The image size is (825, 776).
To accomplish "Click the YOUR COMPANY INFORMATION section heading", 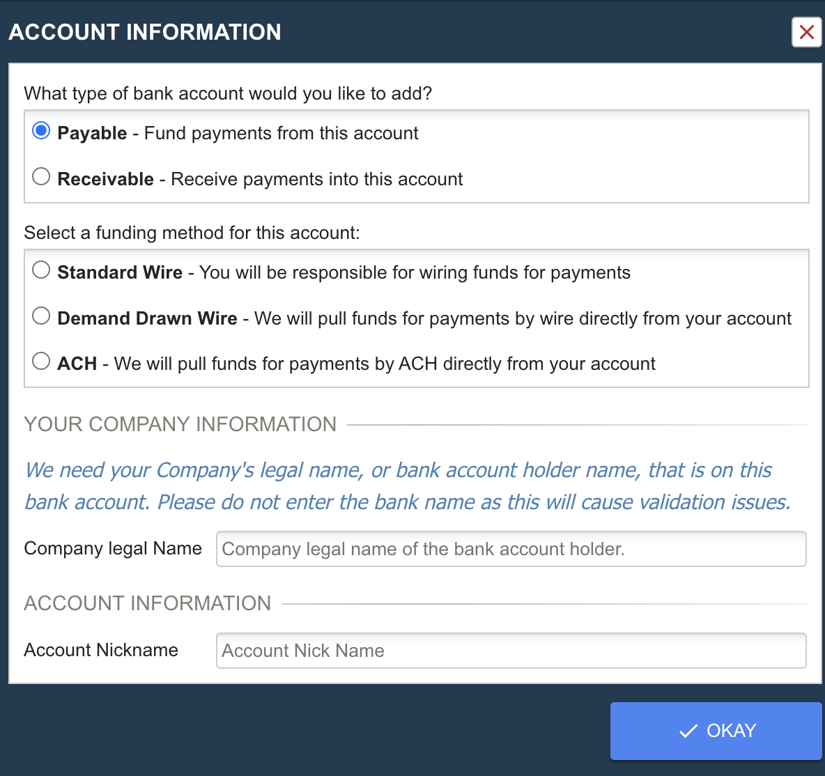I will click(180, 424).
